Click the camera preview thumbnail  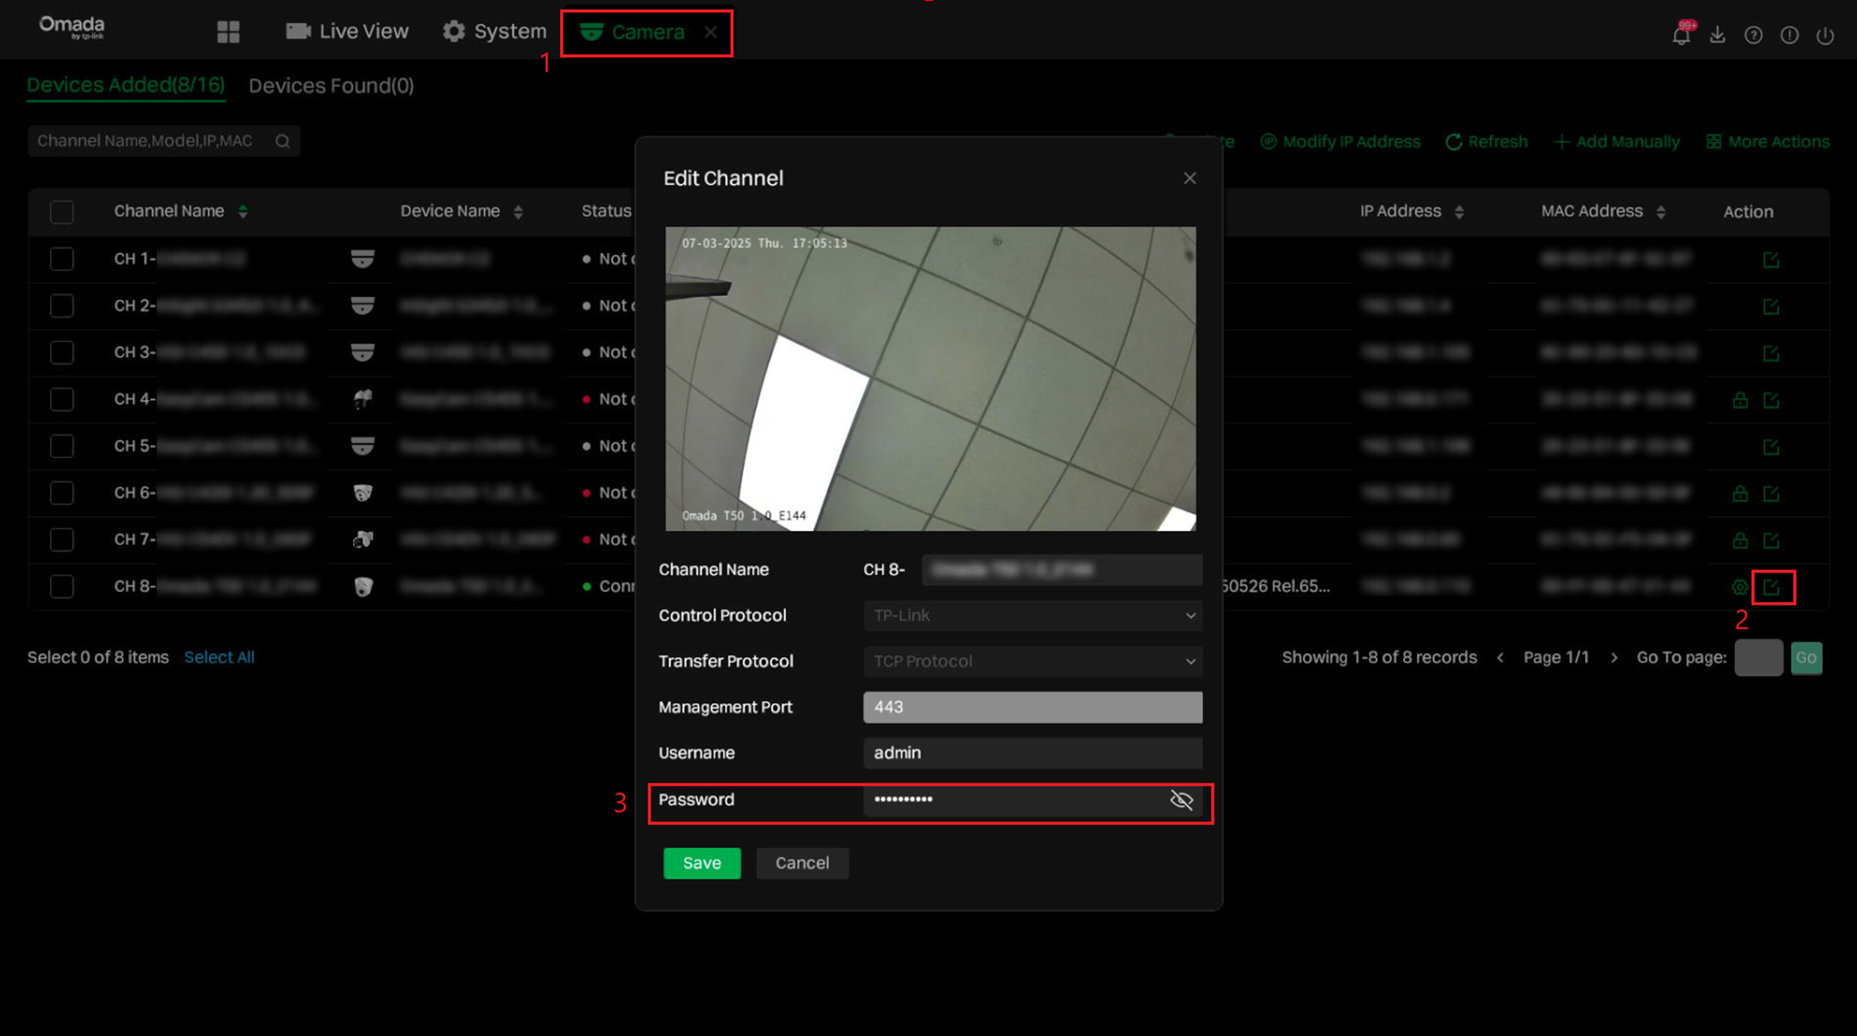point(930,379)
